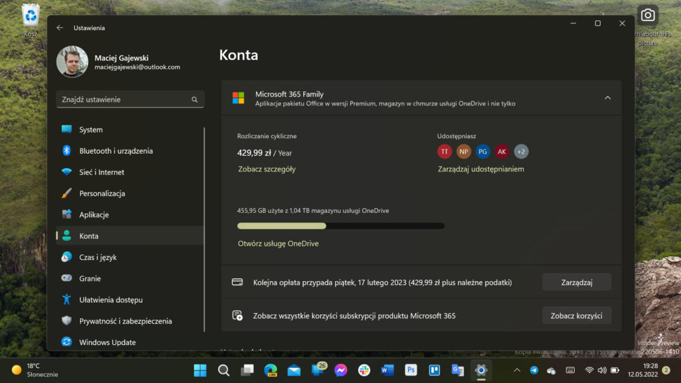Click the battery tray icon
681x383 pixels.
pyautogui.click(x=615, y=371)
